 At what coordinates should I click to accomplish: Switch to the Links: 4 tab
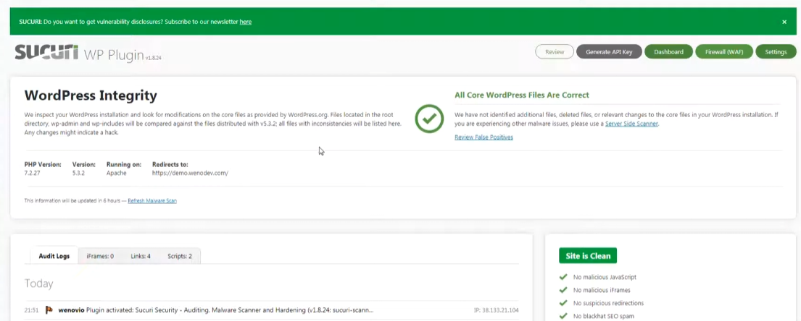pos(141,256)
